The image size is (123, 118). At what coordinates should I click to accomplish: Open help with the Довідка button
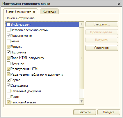[x=109, y=112]
